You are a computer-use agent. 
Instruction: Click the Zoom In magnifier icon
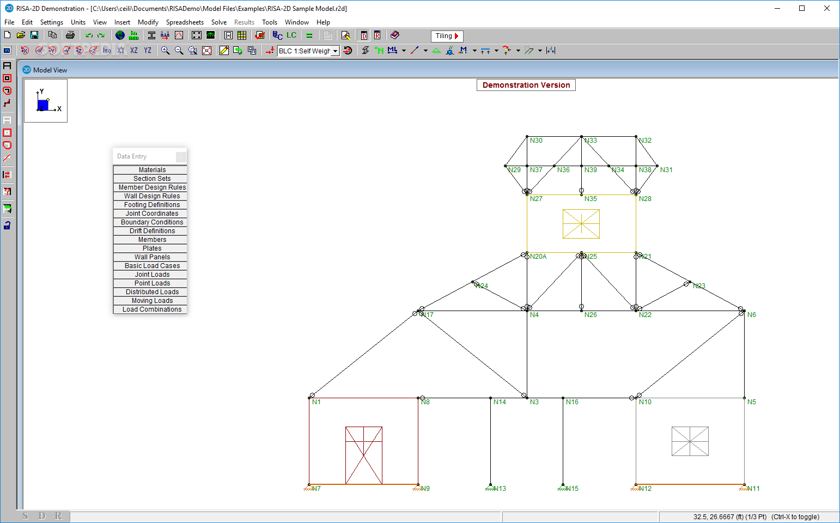pyautogui.click(x=165, y=51)
